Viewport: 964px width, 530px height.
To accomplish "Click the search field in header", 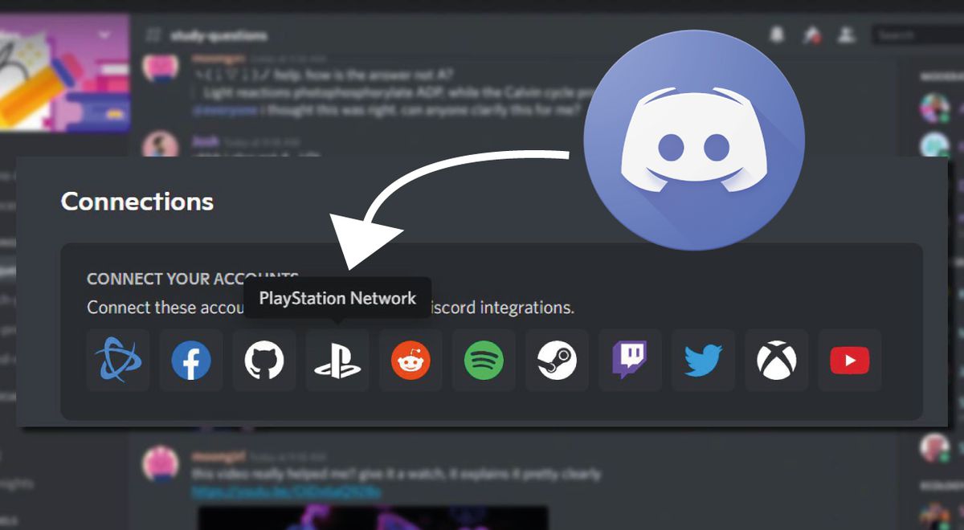I will (x=916, y=35).
